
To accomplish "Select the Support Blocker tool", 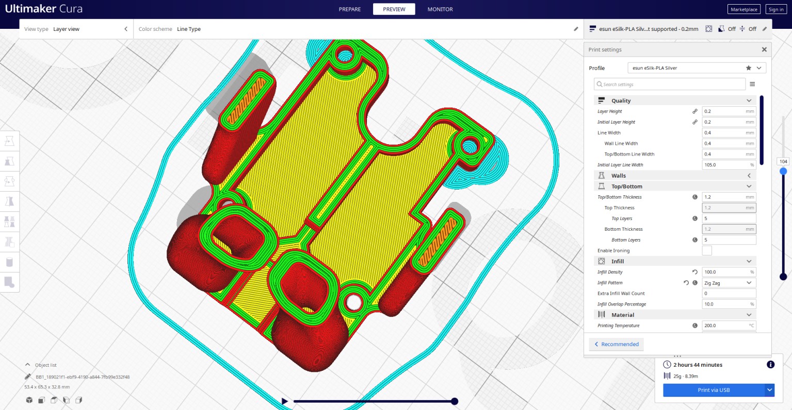I will (x=9, y=242).
